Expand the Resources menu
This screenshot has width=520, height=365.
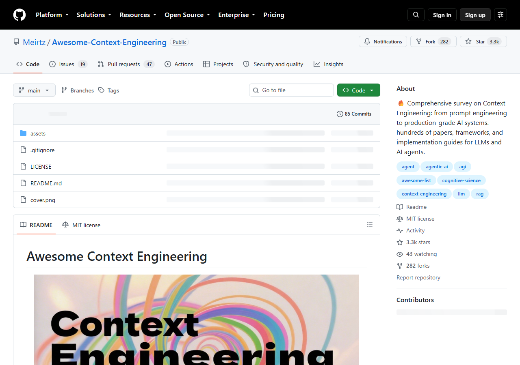pyautogui.click(x=138, y=15)
